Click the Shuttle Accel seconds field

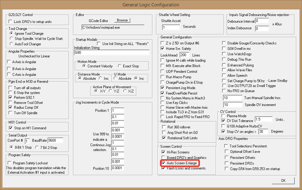(171, 27)
